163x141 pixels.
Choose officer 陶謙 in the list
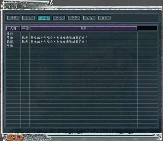coord(10,46)
